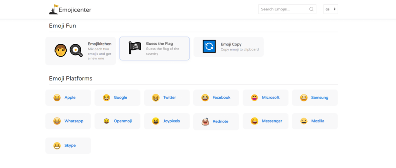Viewport: 396px width, 168px height.
Task: Click the Whatsapp laughing emoji icon
Action: [x=57, y=121]
